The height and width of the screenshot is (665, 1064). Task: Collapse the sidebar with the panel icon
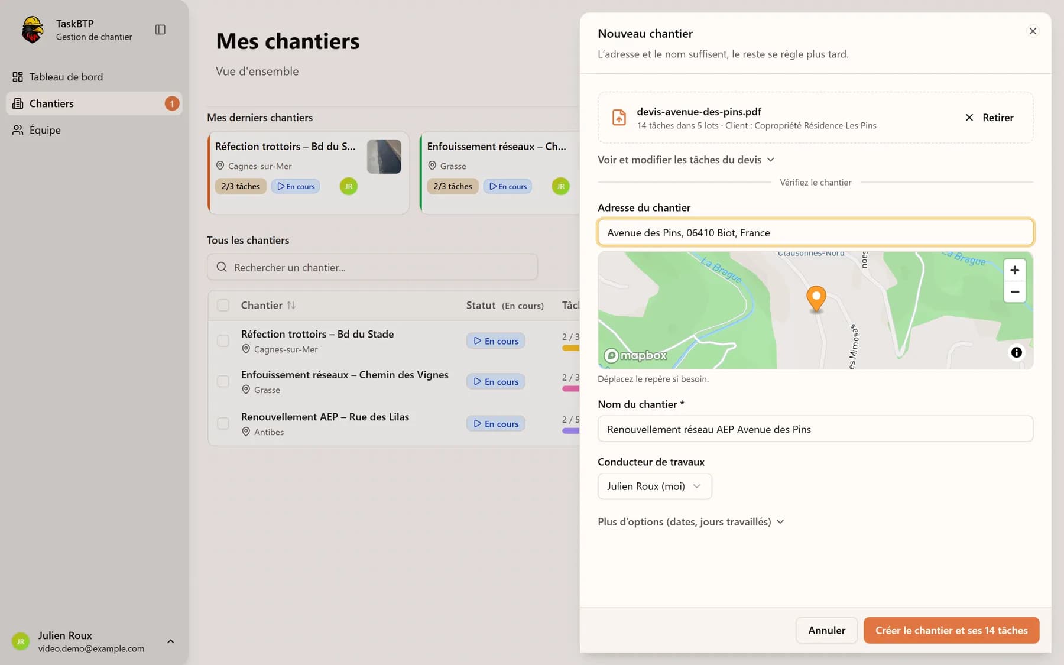(x=160, y=30)
